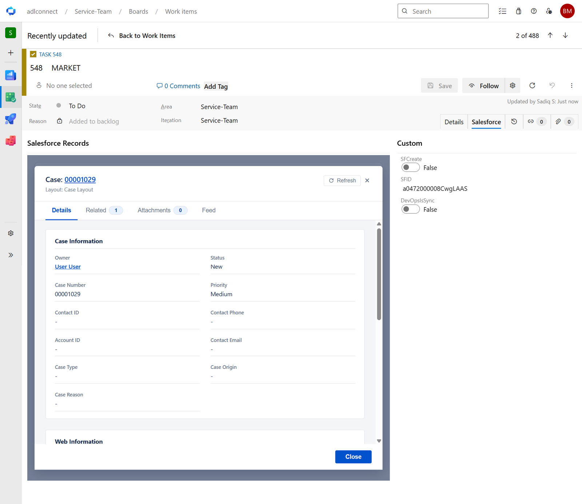Image resolution: width=582 pixels, height=504 pixels.
Task: Open the Overview hub icon in sidebar
Action: [x=11, y=75]
